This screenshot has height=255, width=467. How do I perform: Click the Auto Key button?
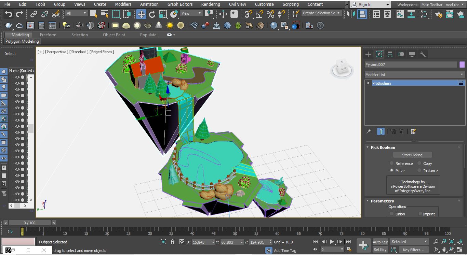tap(380, 242)
